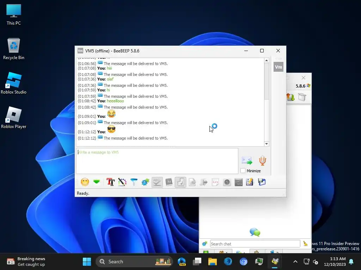Click the broom clear-search icon
This screenshot has width=361, height=270.
[x=306, y=244]
